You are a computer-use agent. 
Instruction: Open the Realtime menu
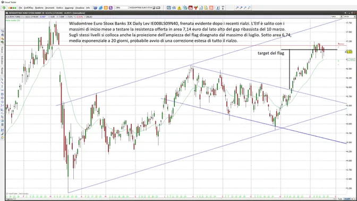tap(39, 8)
